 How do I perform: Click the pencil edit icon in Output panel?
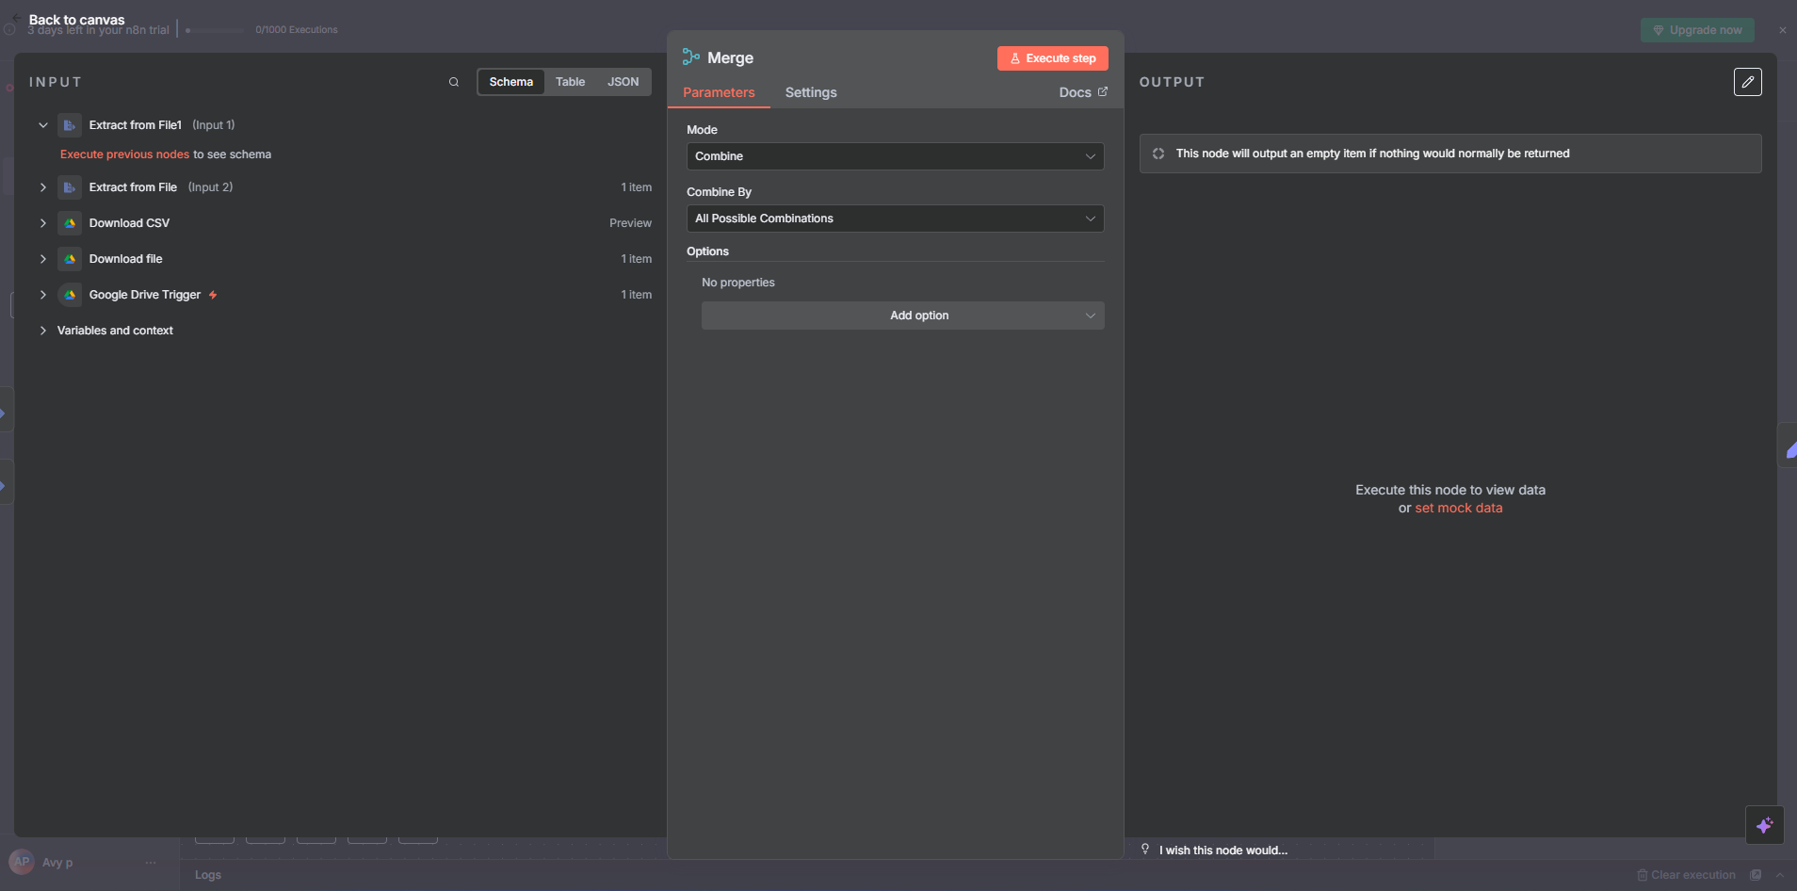(1747, 82)
